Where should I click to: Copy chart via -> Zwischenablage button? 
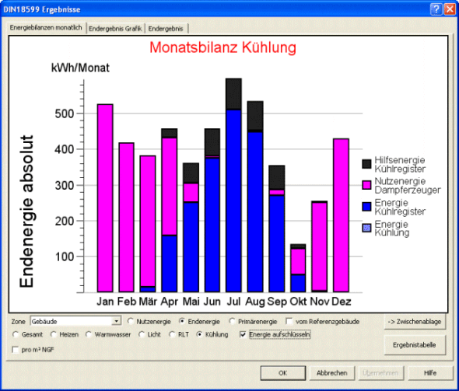[x=415, y=321]
